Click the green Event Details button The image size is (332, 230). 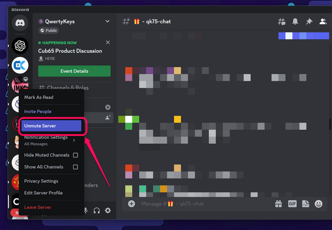[x=74, y=71]
